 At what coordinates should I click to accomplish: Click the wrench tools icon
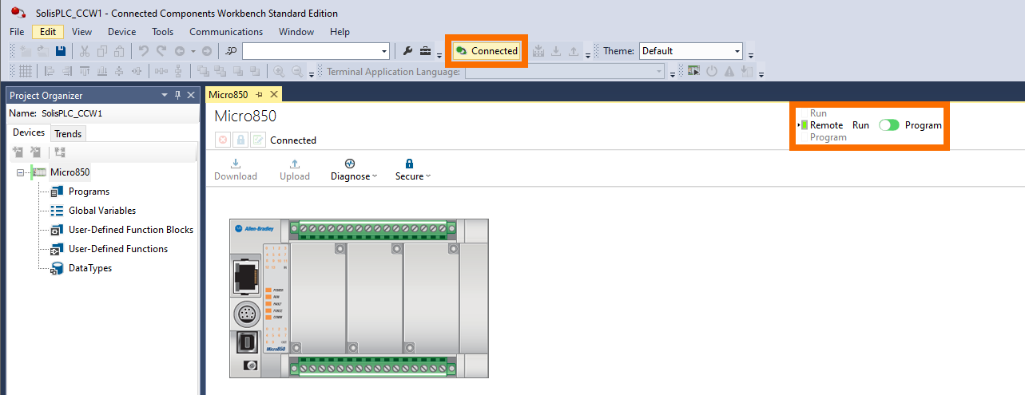coord(407,51)
